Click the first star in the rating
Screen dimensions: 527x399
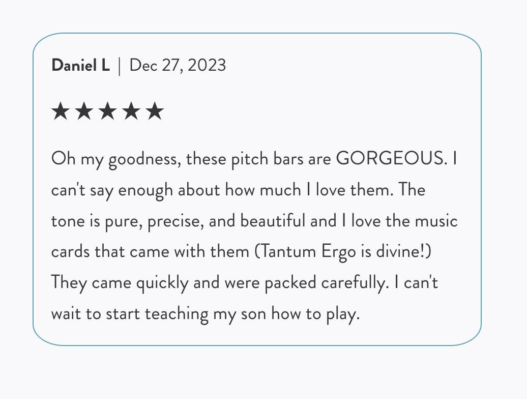pos(61,111)
